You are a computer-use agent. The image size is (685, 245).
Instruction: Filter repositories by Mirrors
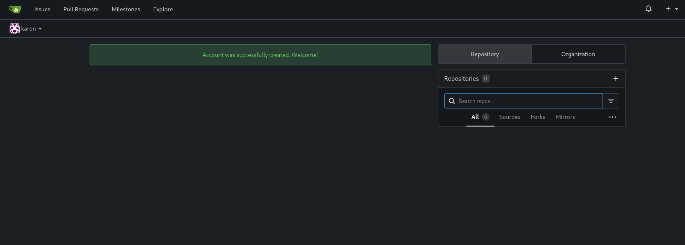tap(565, 117)
